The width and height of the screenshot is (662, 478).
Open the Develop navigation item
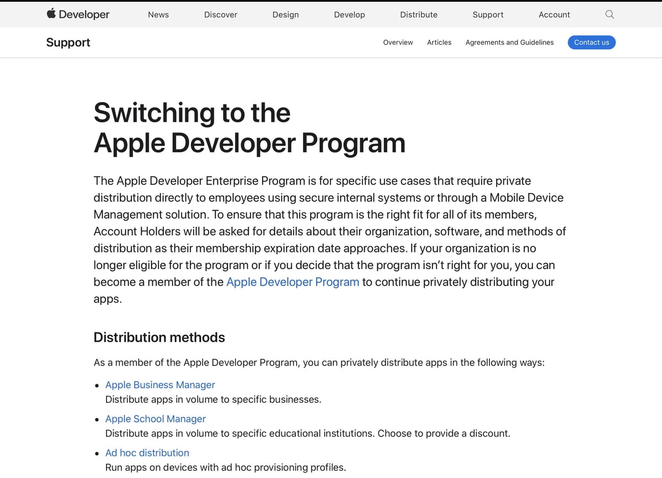(x=350, y=15)
